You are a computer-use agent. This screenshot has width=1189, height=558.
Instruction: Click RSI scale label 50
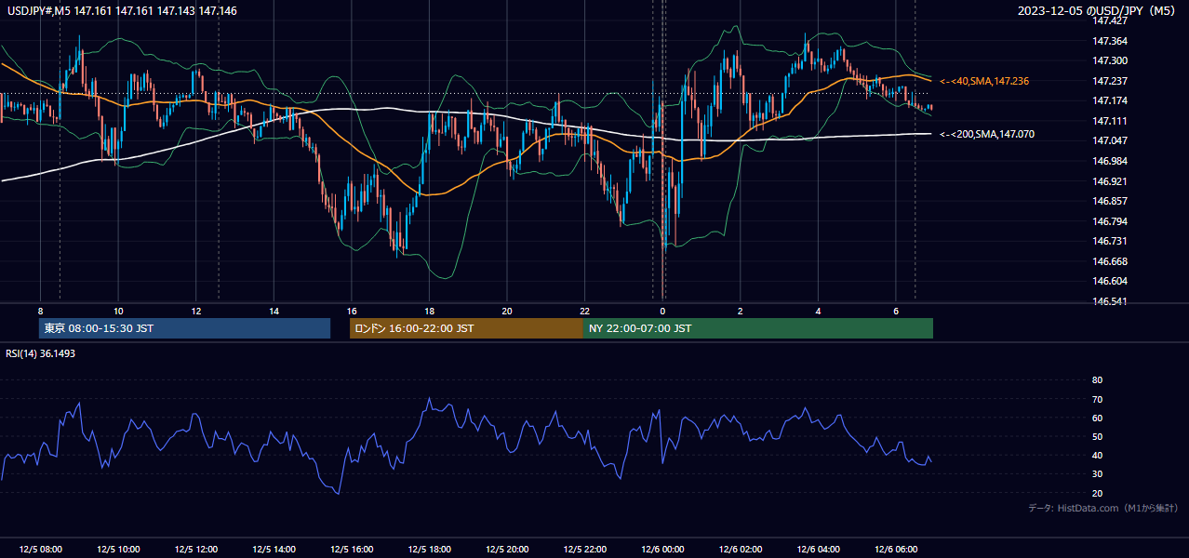pos(1097,436)
